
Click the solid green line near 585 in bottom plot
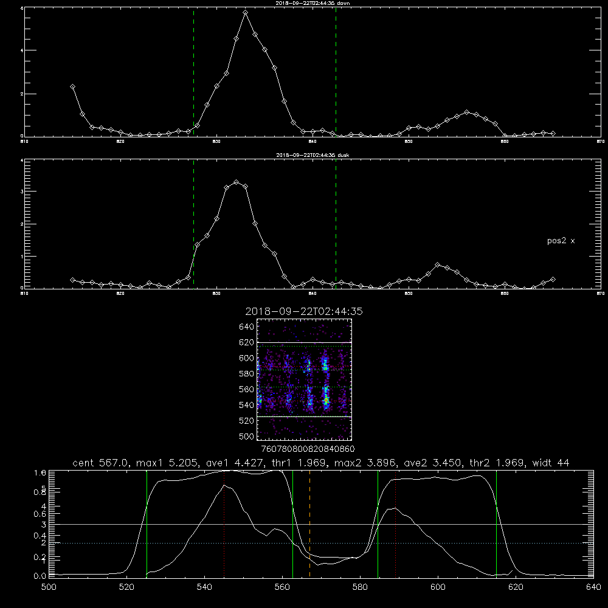[378, 524]
